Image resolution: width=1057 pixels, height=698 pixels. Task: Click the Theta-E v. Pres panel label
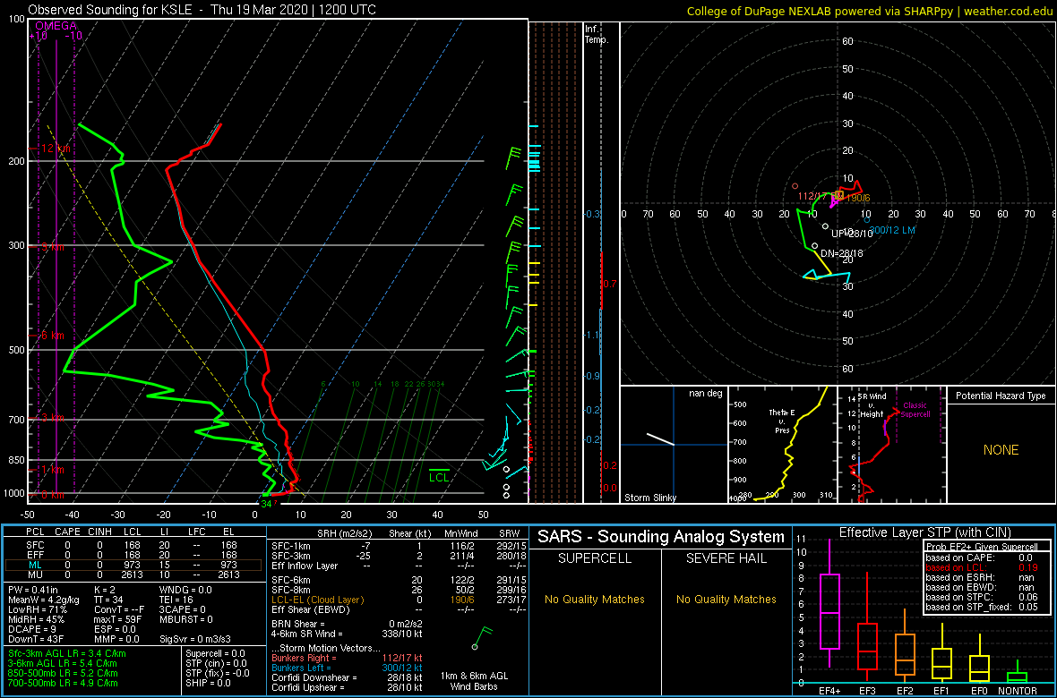[x=784, y=420]
